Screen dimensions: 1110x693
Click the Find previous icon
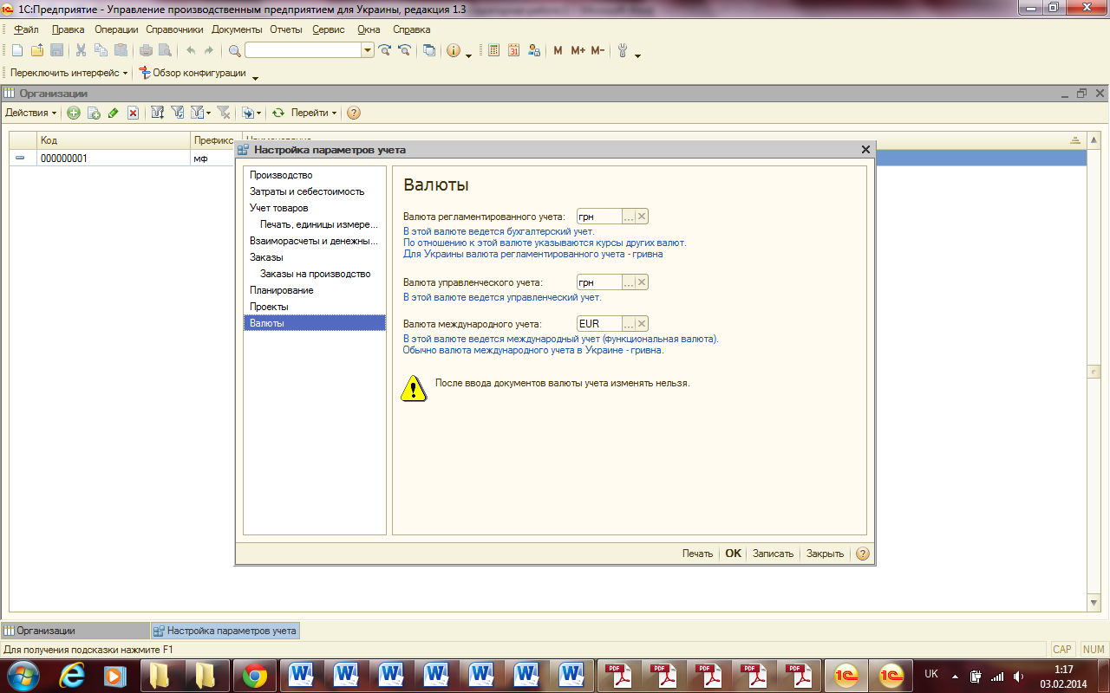(x=404, y=50)
